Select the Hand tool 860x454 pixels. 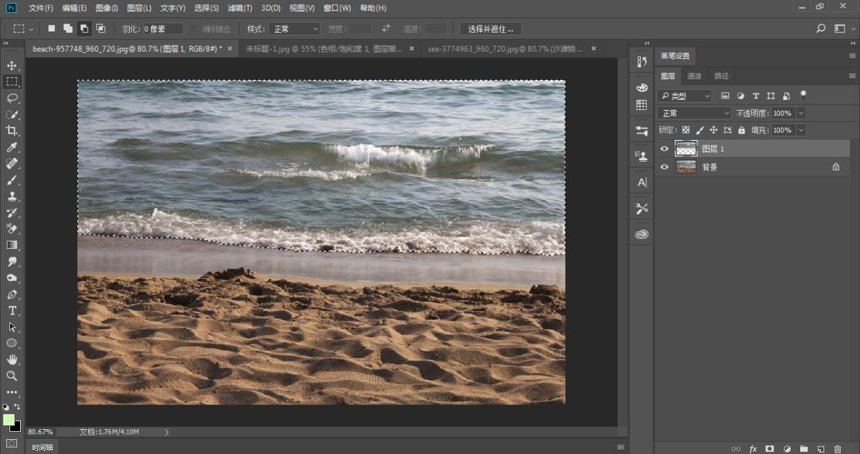[12, 359]
